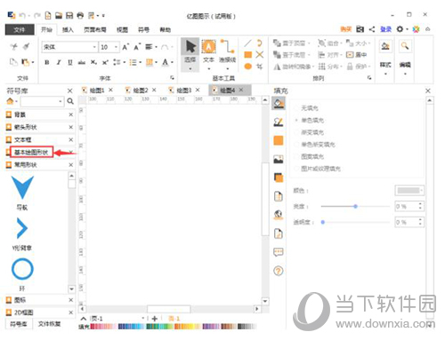Open the font color A dropdown arrow
The width and height of the screenshot is (445, 340).
[172, 62]
